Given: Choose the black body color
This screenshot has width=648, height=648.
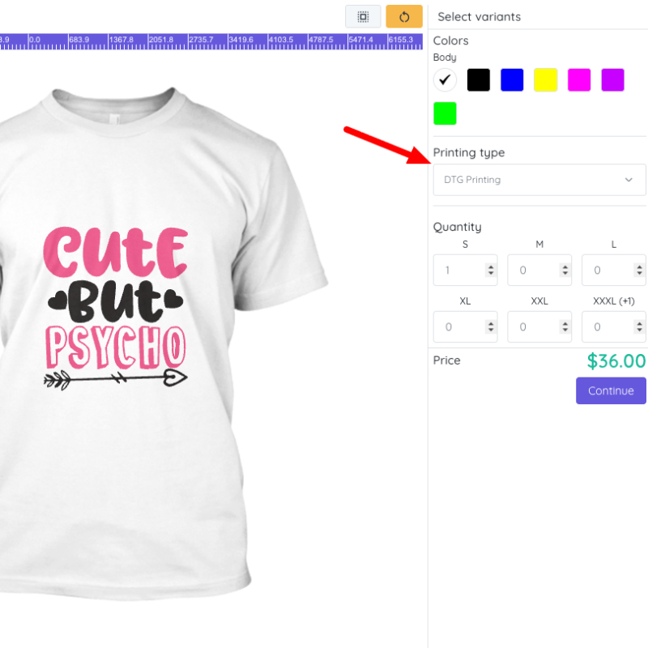Looking at the screenshot, I should tap(479, 79).
